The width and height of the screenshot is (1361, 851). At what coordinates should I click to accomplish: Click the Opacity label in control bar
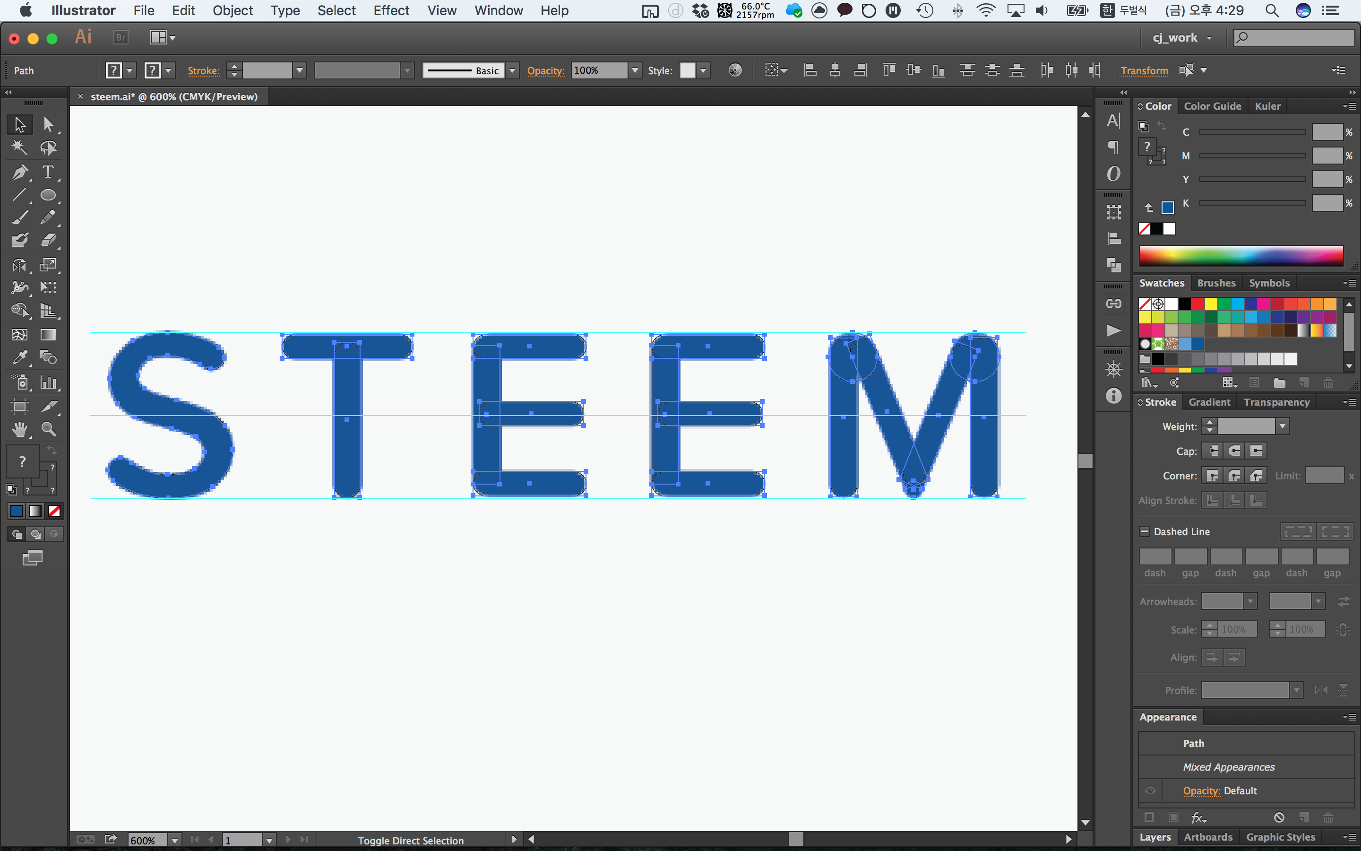[545, 70]
